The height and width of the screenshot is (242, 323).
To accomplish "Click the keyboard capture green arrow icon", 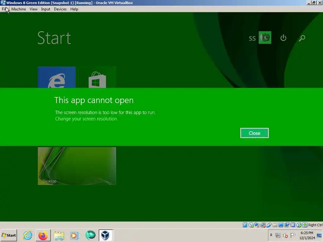I will 305,225.
